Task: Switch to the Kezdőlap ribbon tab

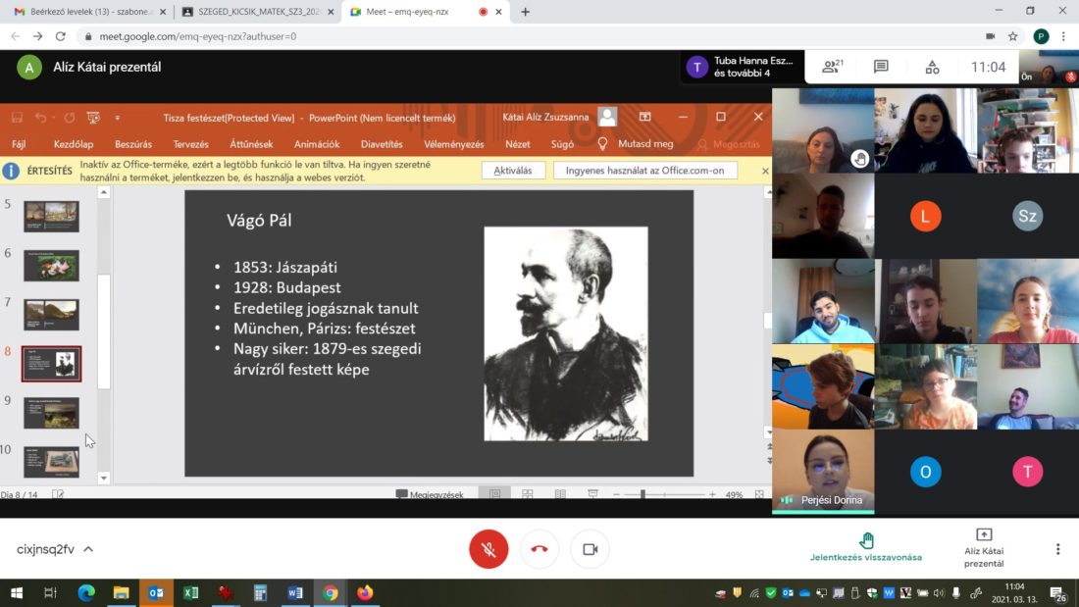Action: (x=74, y=144)
